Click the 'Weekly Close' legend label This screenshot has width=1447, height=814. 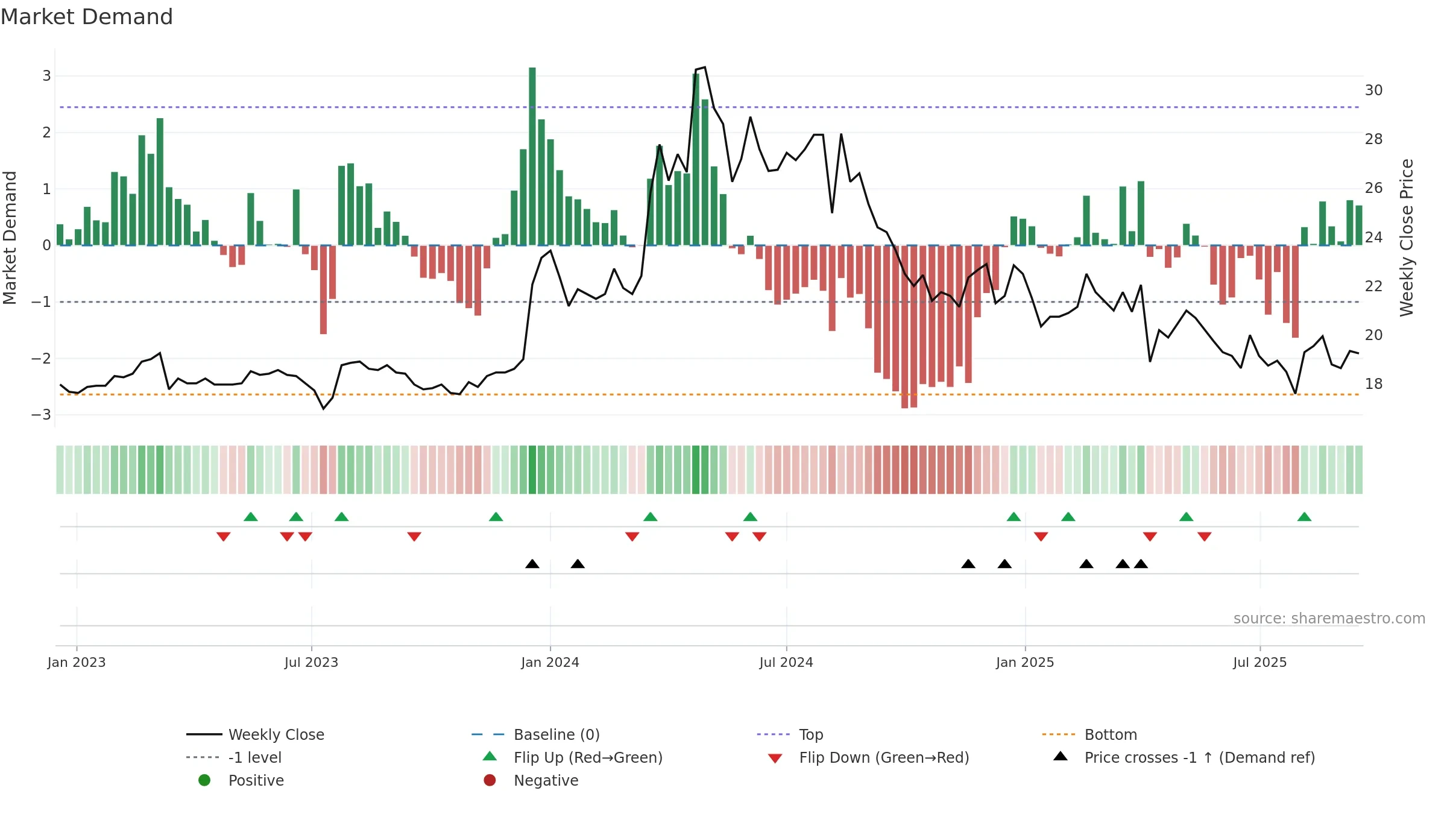click(276, 734)
